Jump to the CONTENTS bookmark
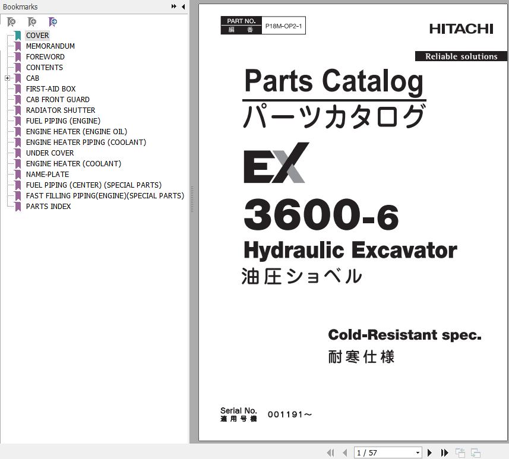509x459 pixels. click(x=45, y=68)
